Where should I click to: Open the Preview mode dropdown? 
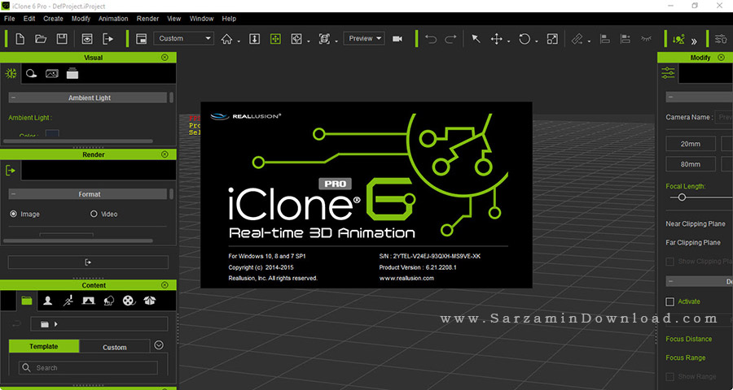tap(364, 38)
